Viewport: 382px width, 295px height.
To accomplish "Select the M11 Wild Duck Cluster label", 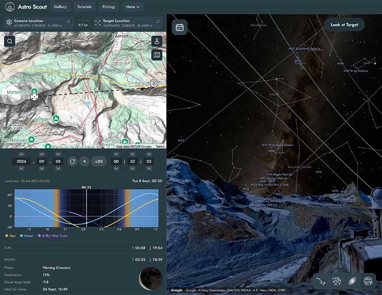I will pyautogui.click(x=278, y=145).
